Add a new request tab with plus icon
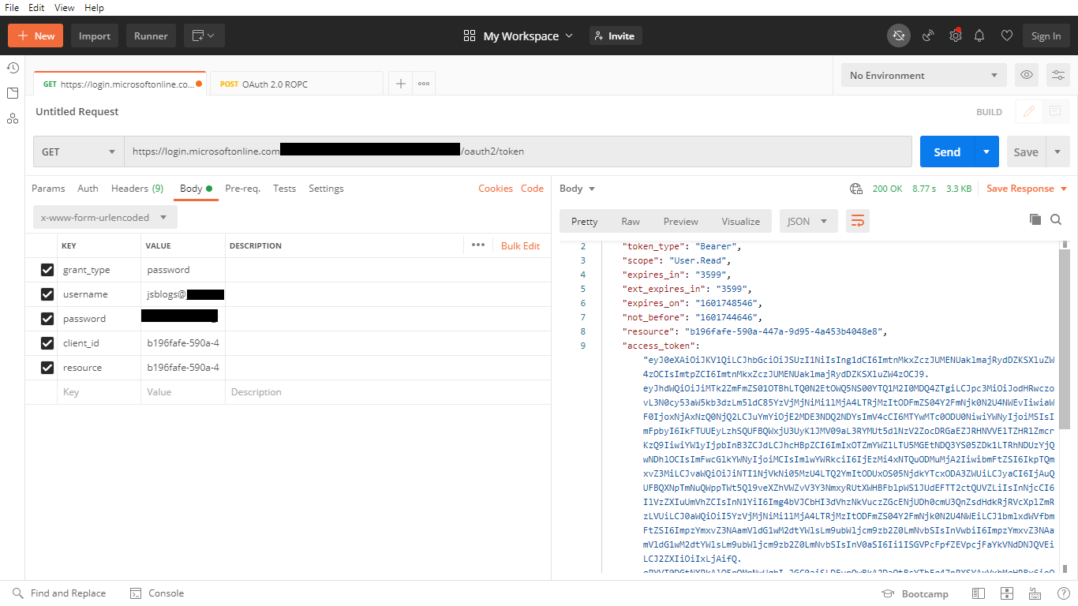Viewport: 1078px width, 606px height. point(401,84)
